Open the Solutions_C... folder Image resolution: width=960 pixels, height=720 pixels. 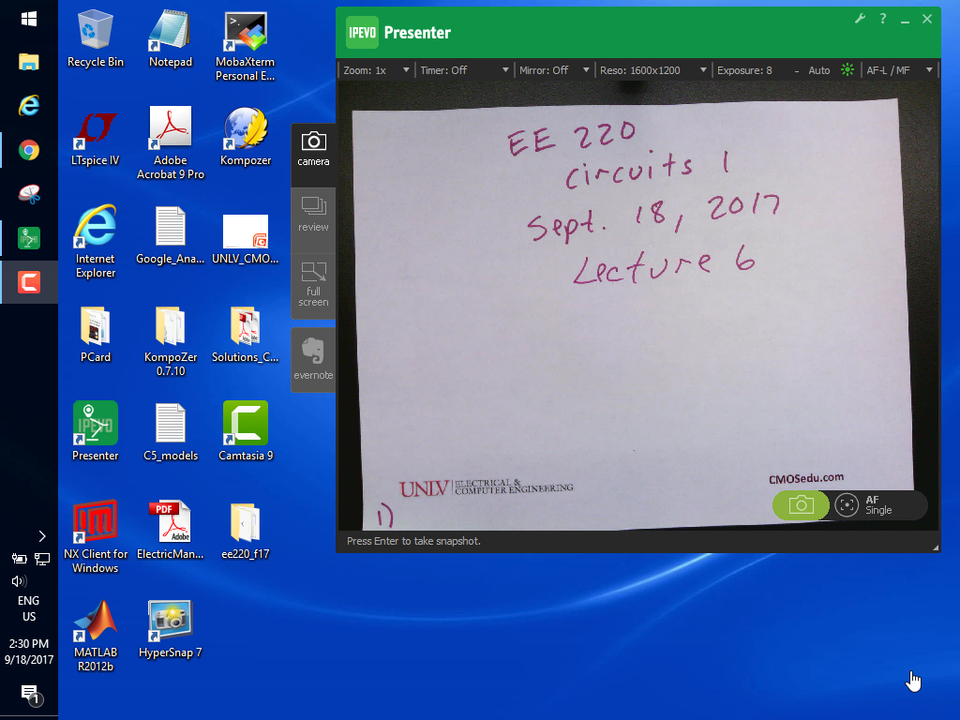(245, 335)
